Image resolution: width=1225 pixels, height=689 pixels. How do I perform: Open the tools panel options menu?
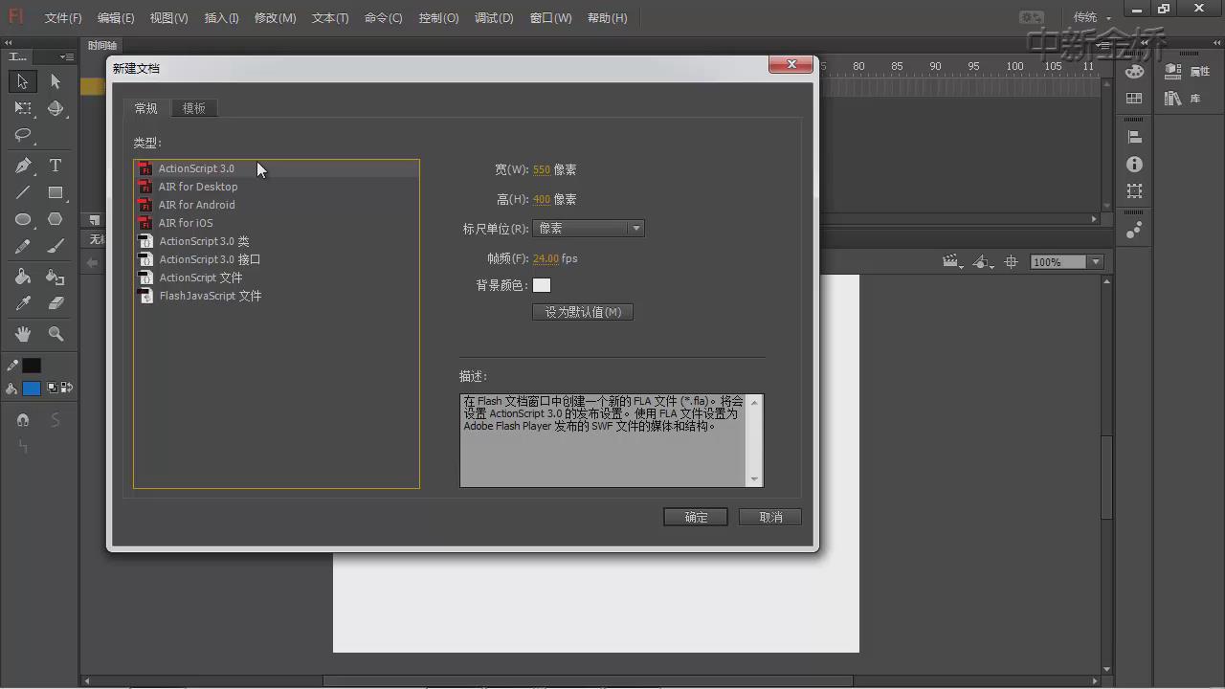tap(66, 57)
